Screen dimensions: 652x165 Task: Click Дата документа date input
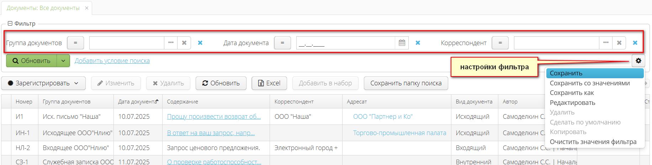click(345, 43)
